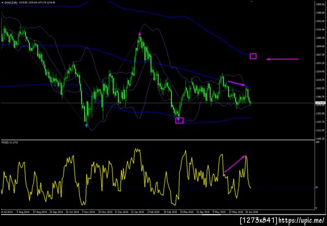The height and width of the screenshot is (226, 327).
Task: Click the 1267.30 price scale label
Action: pos(320,55)
